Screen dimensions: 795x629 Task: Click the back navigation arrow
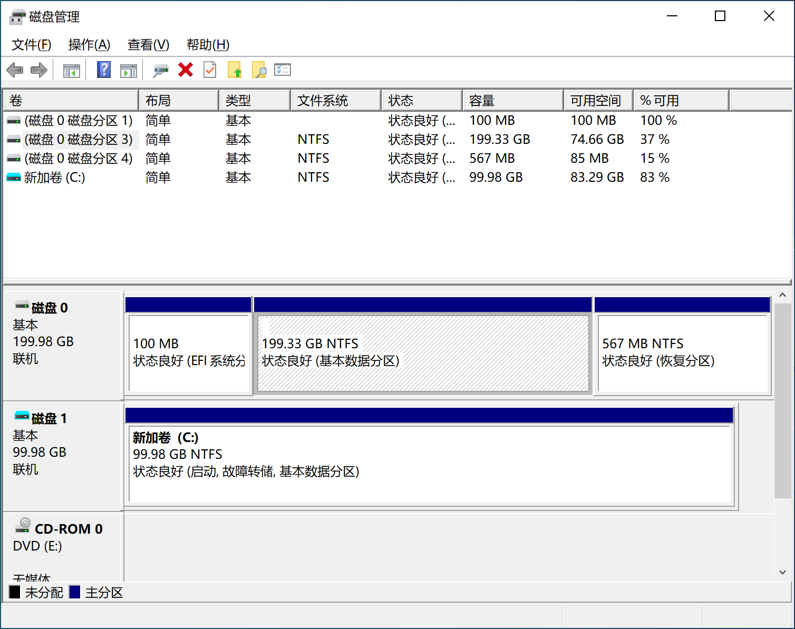15,70
